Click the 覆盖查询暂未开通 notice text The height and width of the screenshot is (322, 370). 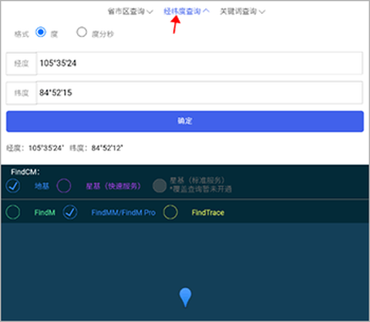pyautogui.click(x=200, y=190)
